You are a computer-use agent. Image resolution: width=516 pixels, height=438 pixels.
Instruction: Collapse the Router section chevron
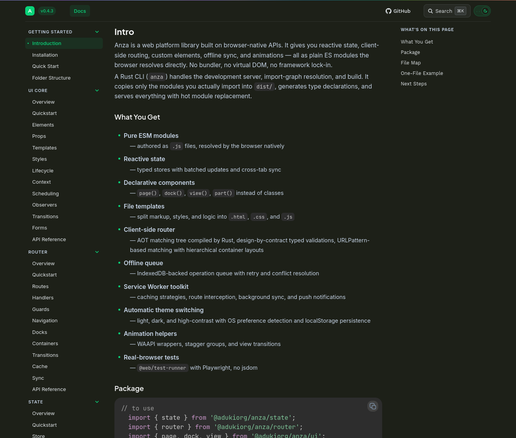pos(97,252)
